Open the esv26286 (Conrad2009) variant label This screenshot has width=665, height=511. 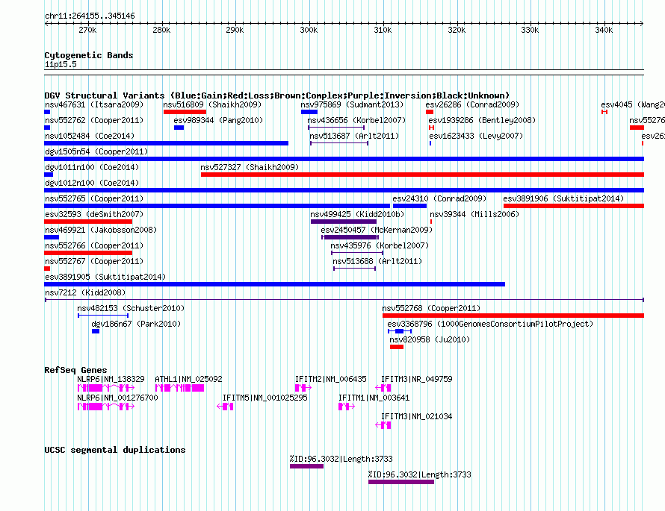[472, 104]
